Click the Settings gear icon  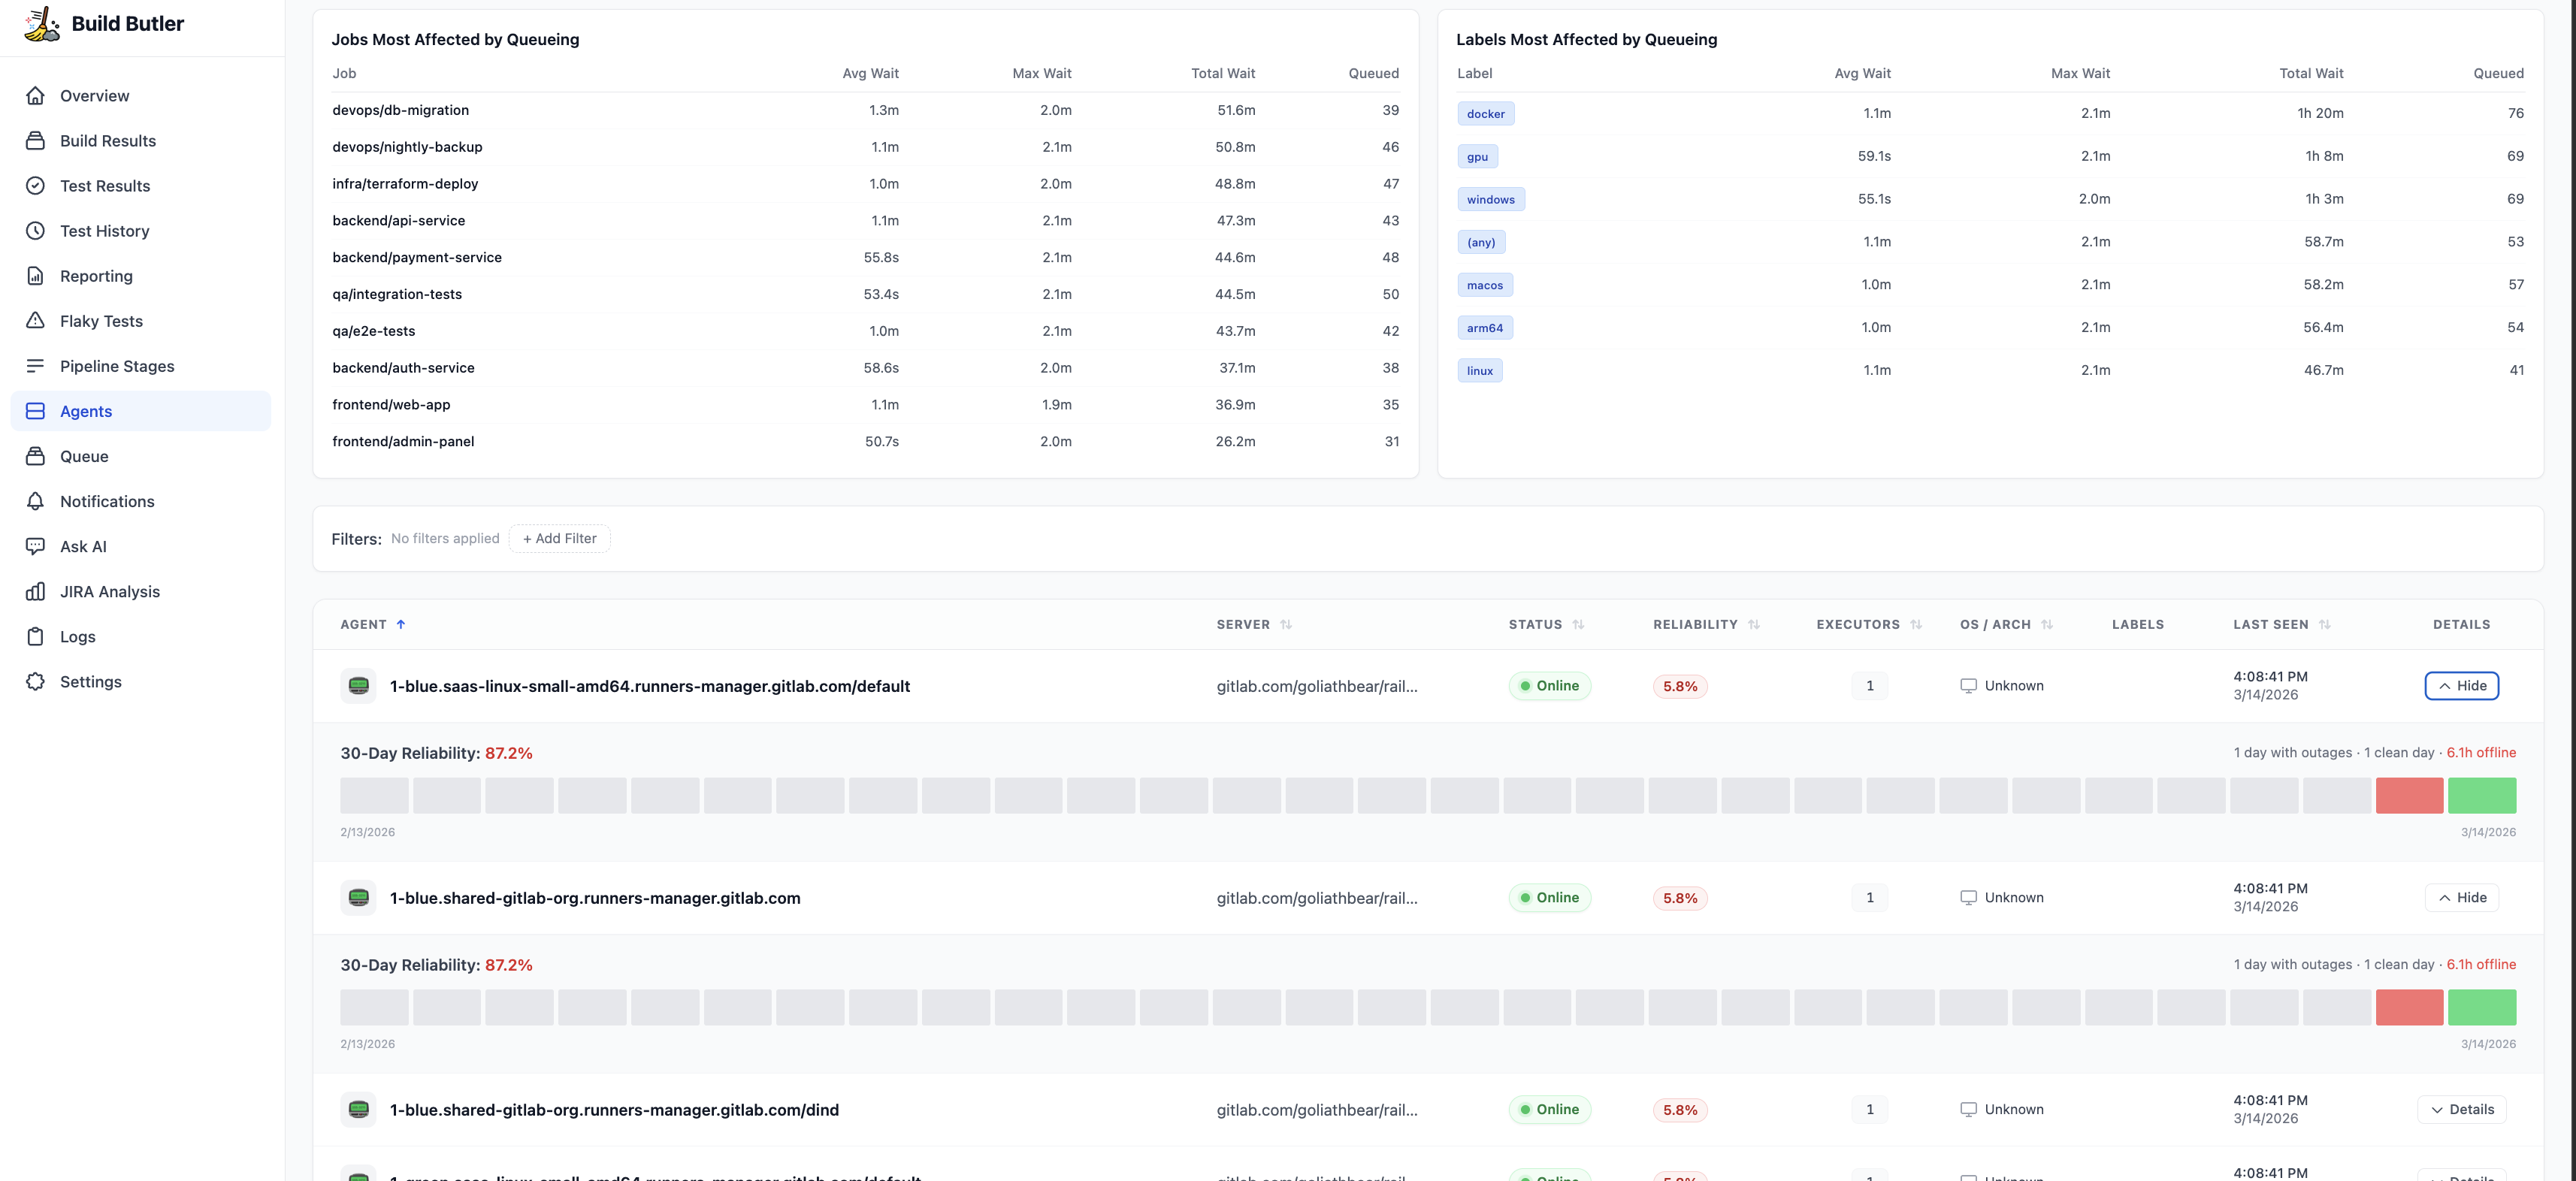click(x=35, y=682)
